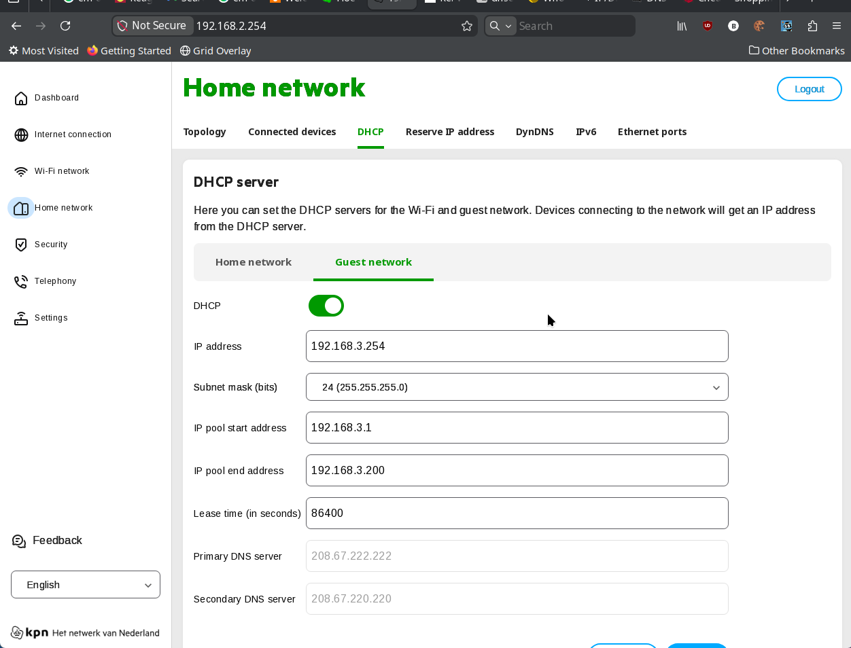
Task: Open router Settings from sidebar
Action: point(51,318)
